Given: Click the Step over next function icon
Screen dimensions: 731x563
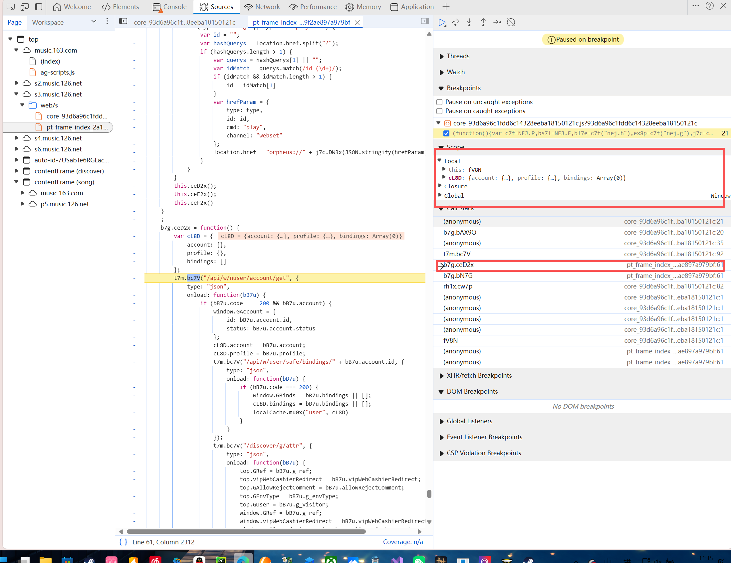Looking at the screenshot, I should point(455,22).
